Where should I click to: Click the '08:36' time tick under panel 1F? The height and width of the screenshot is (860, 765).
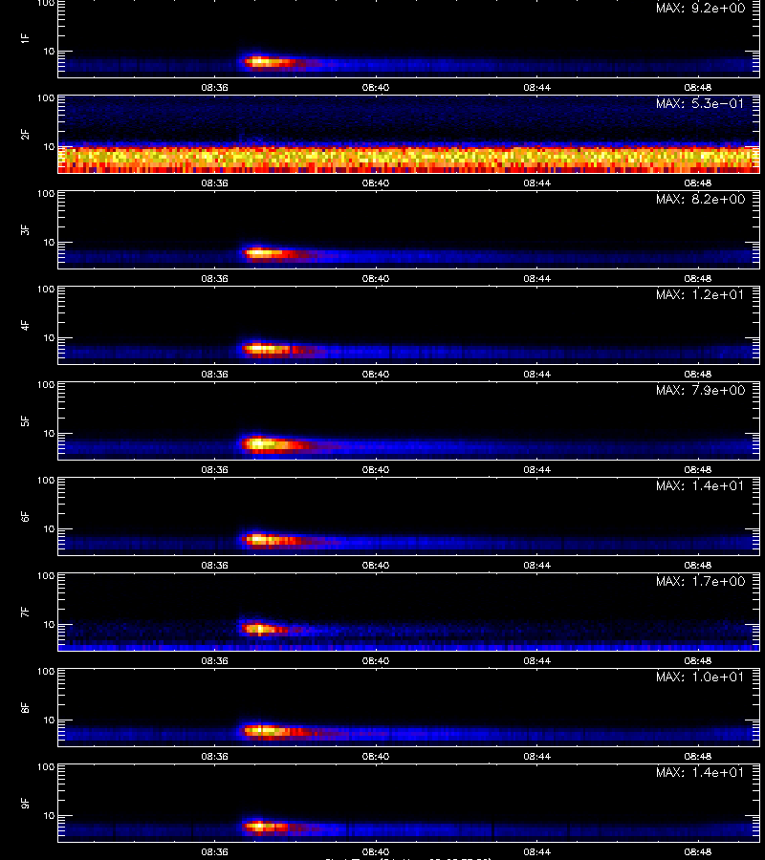[x=214, y=87]
